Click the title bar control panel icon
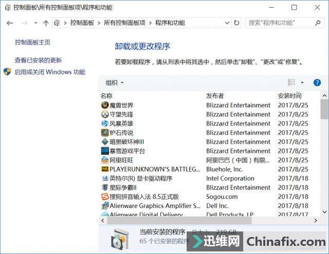 (x=8, y=8)
